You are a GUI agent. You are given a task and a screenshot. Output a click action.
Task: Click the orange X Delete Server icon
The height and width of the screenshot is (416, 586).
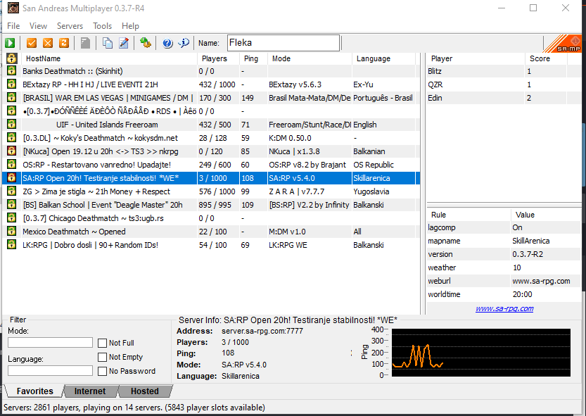coord(48,43)
